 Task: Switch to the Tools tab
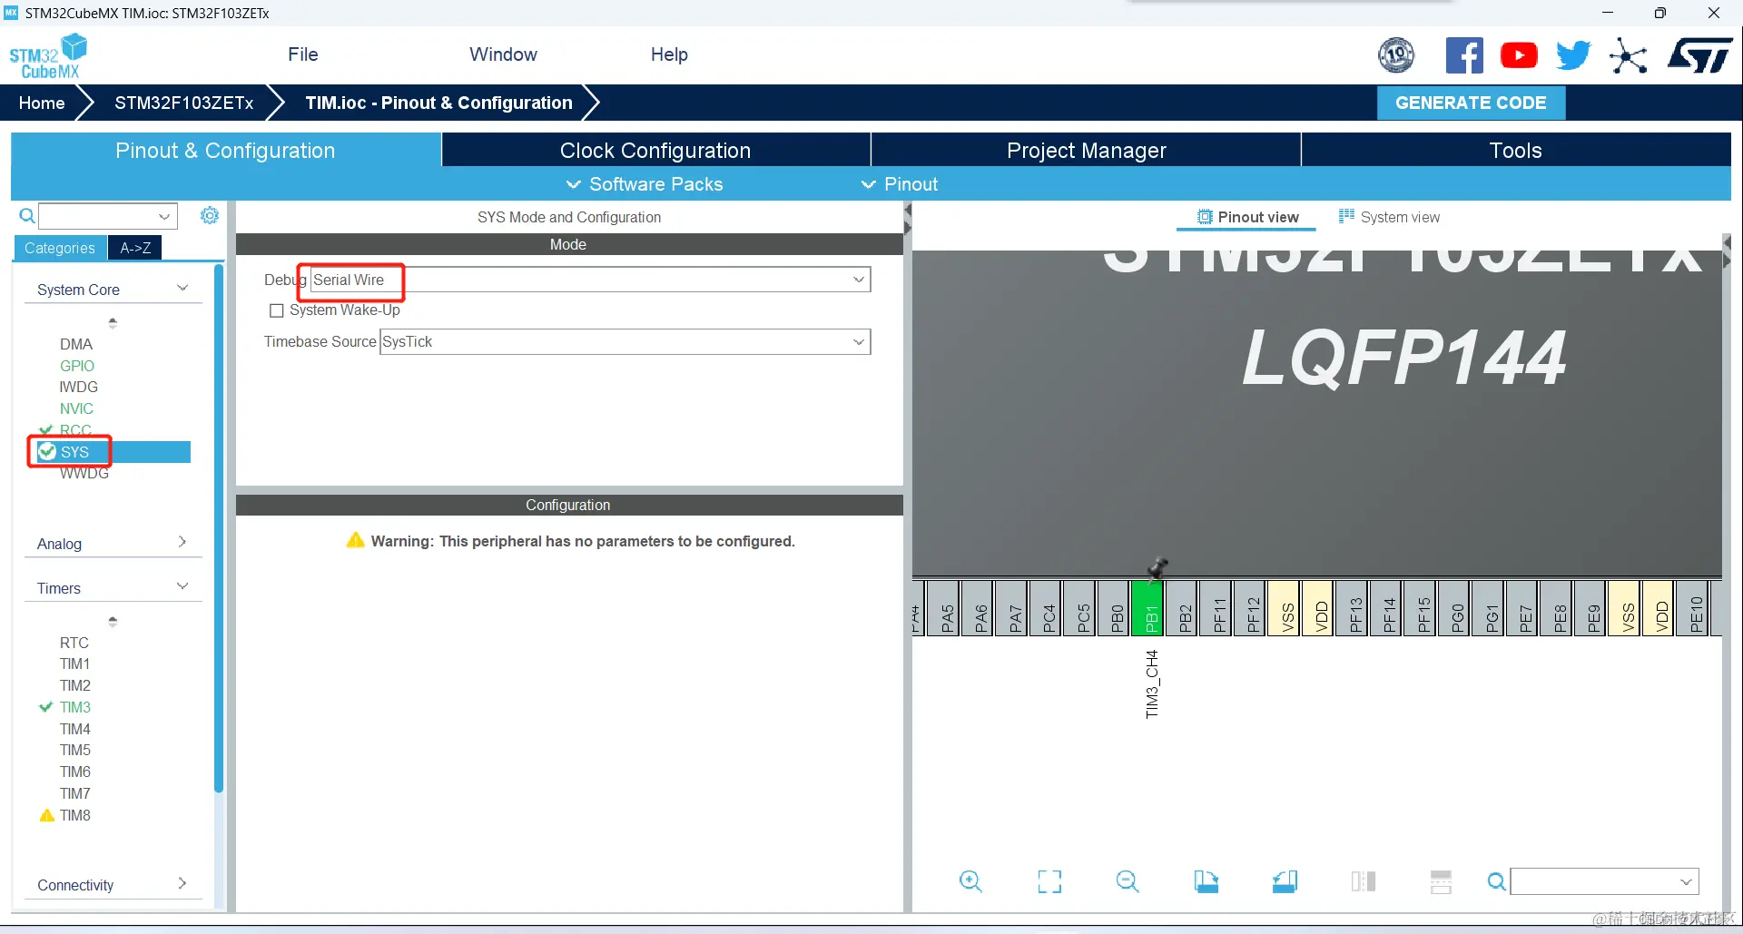point(1516,150)
